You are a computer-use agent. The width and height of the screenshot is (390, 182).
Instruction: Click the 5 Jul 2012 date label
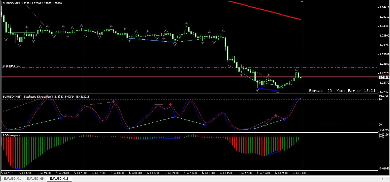point(7,173)
